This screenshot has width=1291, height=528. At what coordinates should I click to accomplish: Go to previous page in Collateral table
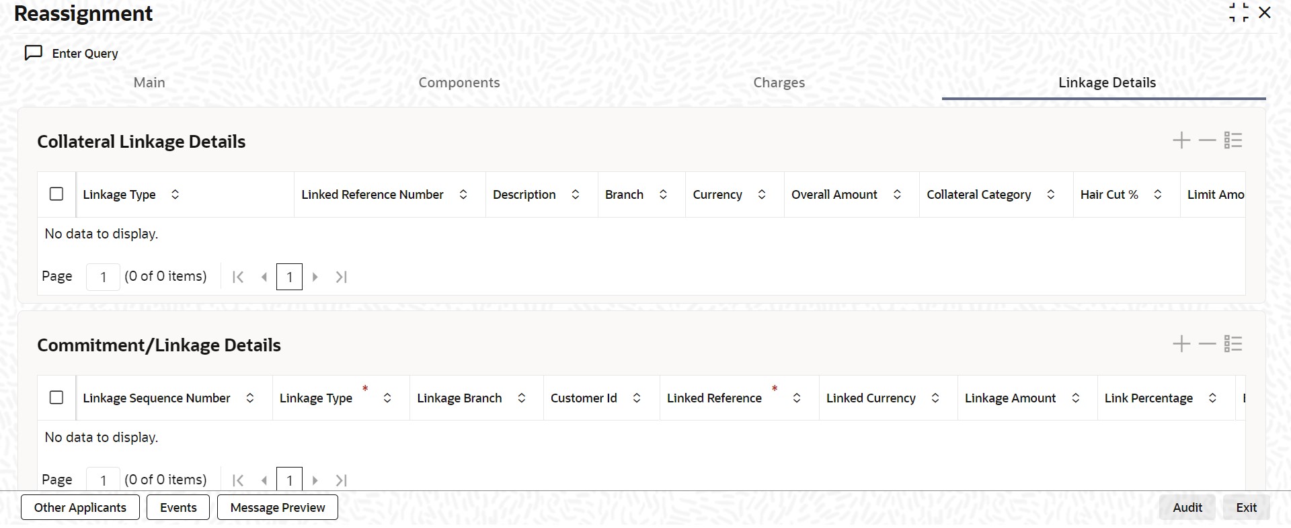pos(264,277)
